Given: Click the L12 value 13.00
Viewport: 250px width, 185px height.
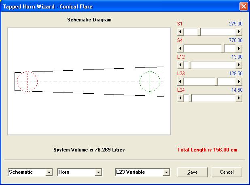Looking at the screenshot, I should [237, 57].
